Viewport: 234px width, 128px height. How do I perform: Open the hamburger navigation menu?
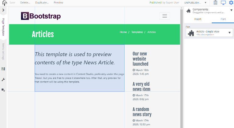point(165,16)
